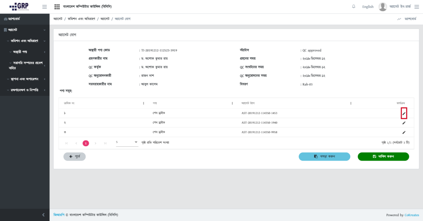Click the blue খসড়া করুন draft button
This screenshot has width=423, height=221.
point(324,157)
